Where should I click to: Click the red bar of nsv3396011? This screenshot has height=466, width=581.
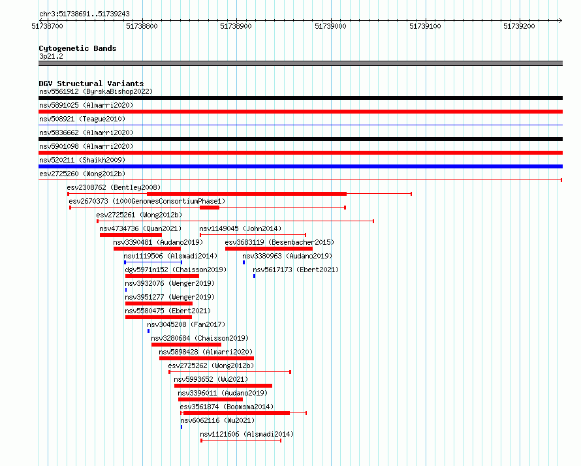click(210, 399)
